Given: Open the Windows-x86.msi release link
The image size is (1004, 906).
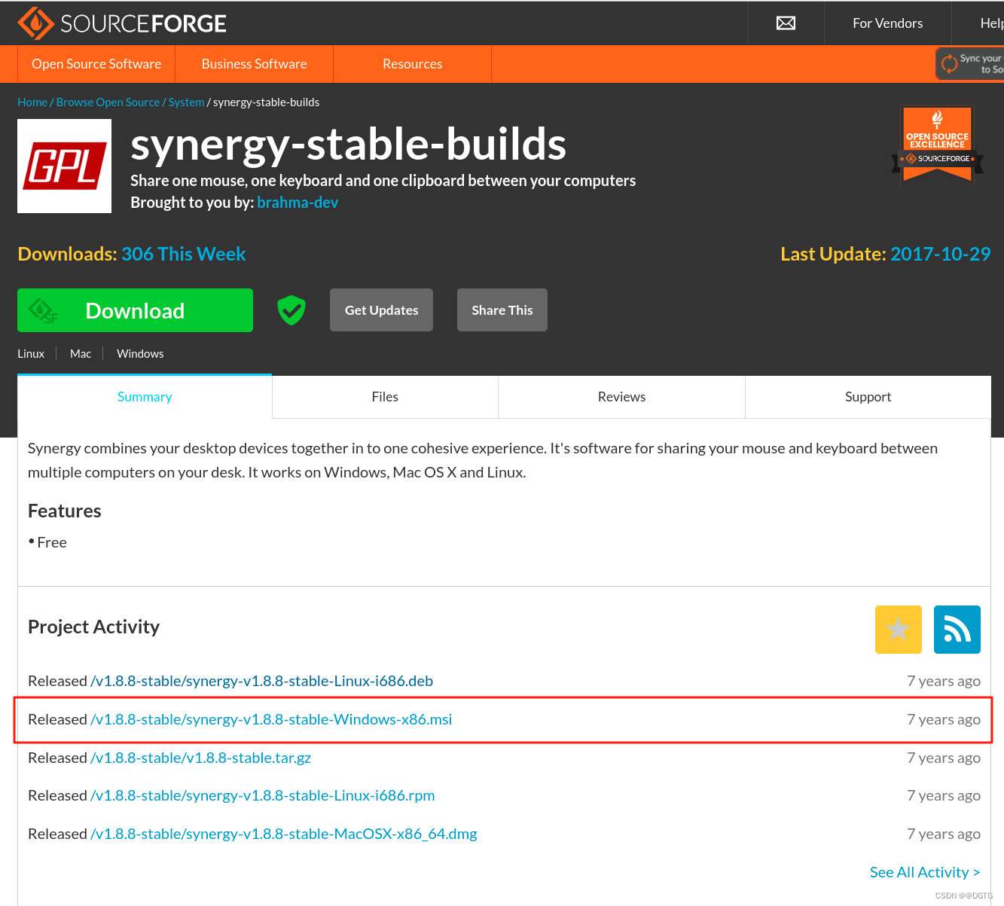Looking at the screenshot, I should pyautogui.click(x=271, y=719).
